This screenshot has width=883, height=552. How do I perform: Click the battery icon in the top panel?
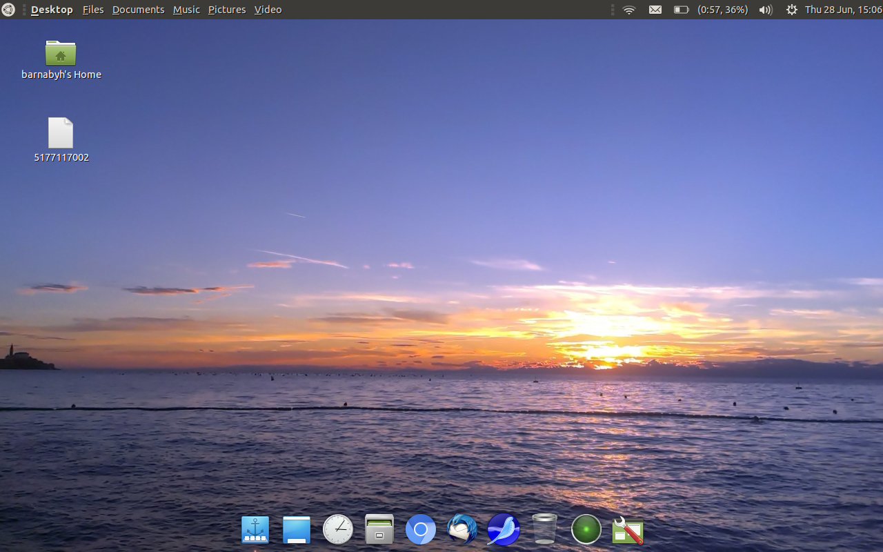point(682,10)
